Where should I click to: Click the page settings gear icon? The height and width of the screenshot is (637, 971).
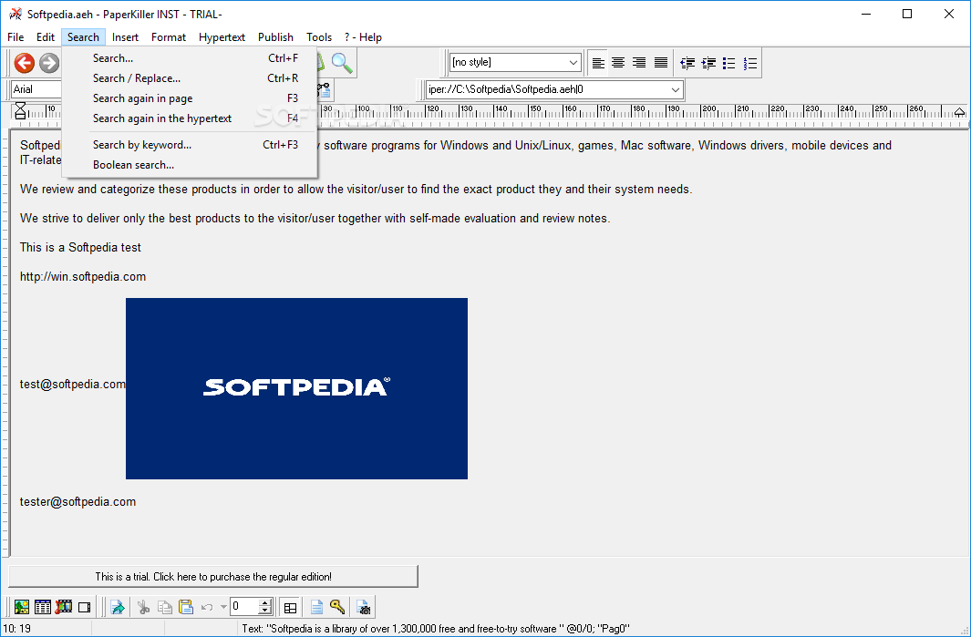[x=364, y=607]
